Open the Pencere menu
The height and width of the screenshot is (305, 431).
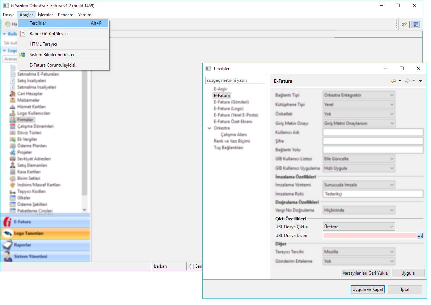click(x=66, y=15)
